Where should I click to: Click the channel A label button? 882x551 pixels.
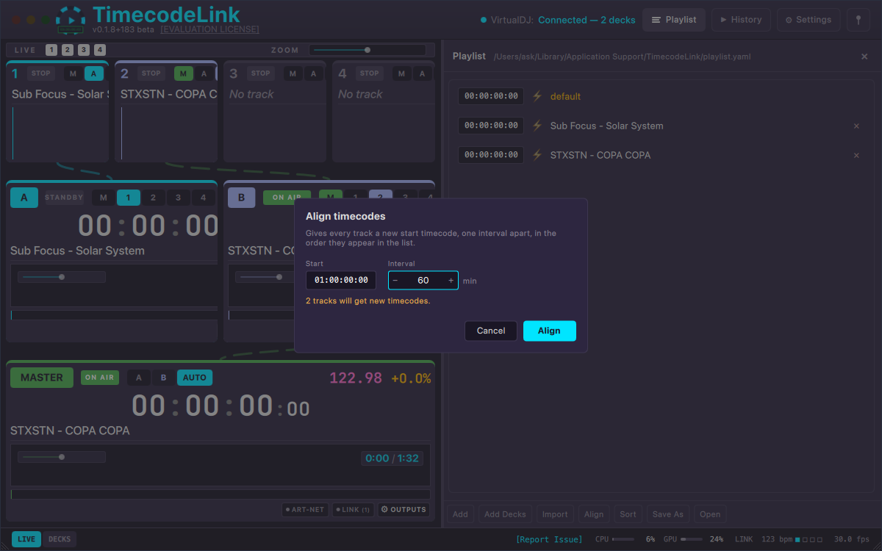[24, 198]
